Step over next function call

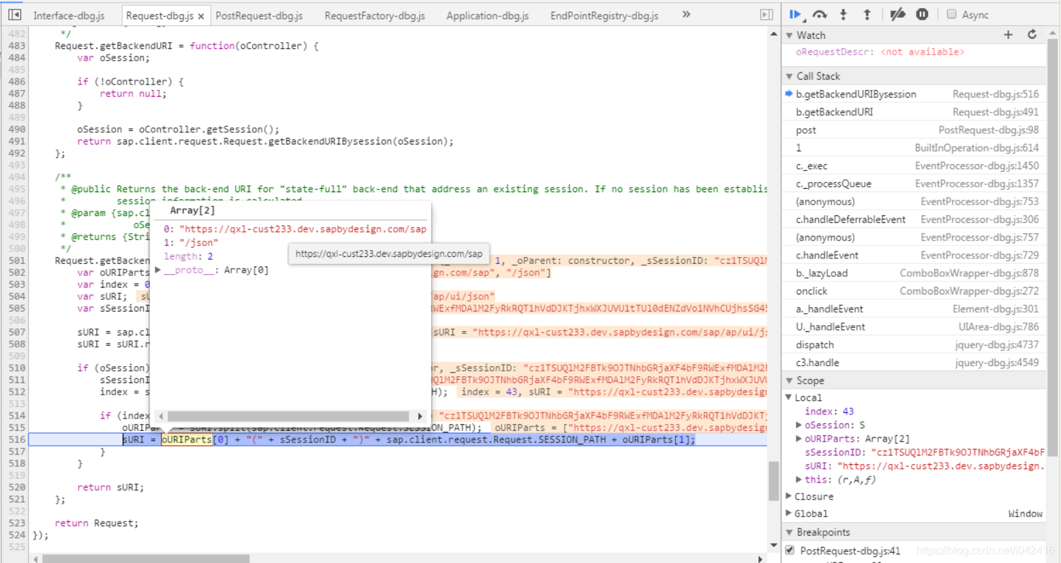coord(820,14)
